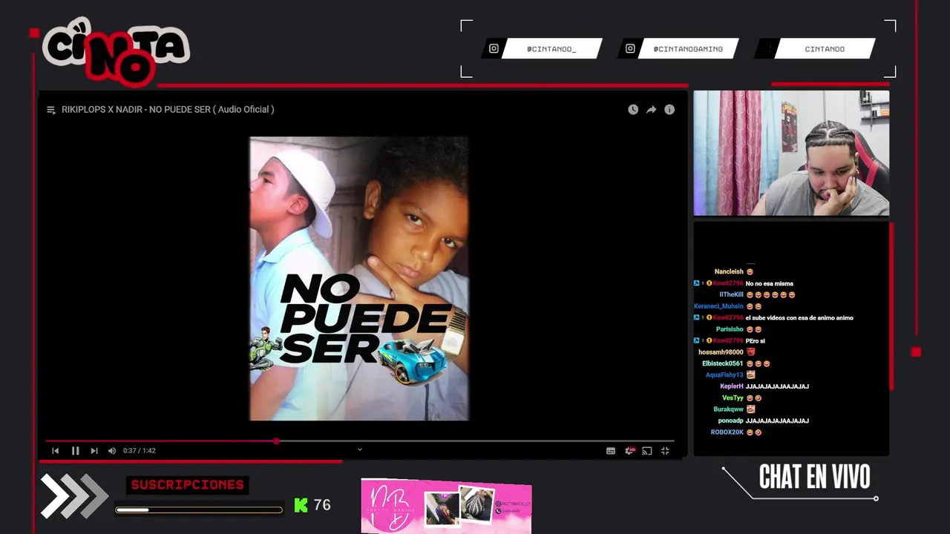Image resolution: width=950 pixels, height=534 pixels.
Task: Click the 0:37 / 1:42 time display
Action: (140, 450)
